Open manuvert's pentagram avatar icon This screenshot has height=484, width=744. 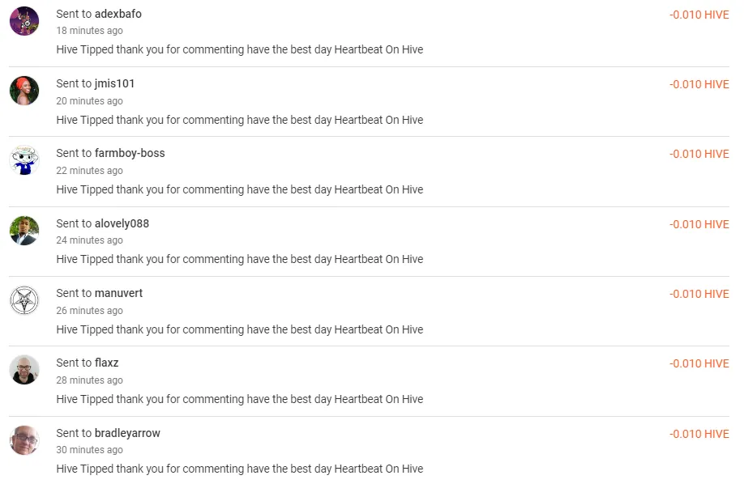click(x=24, y=300)
